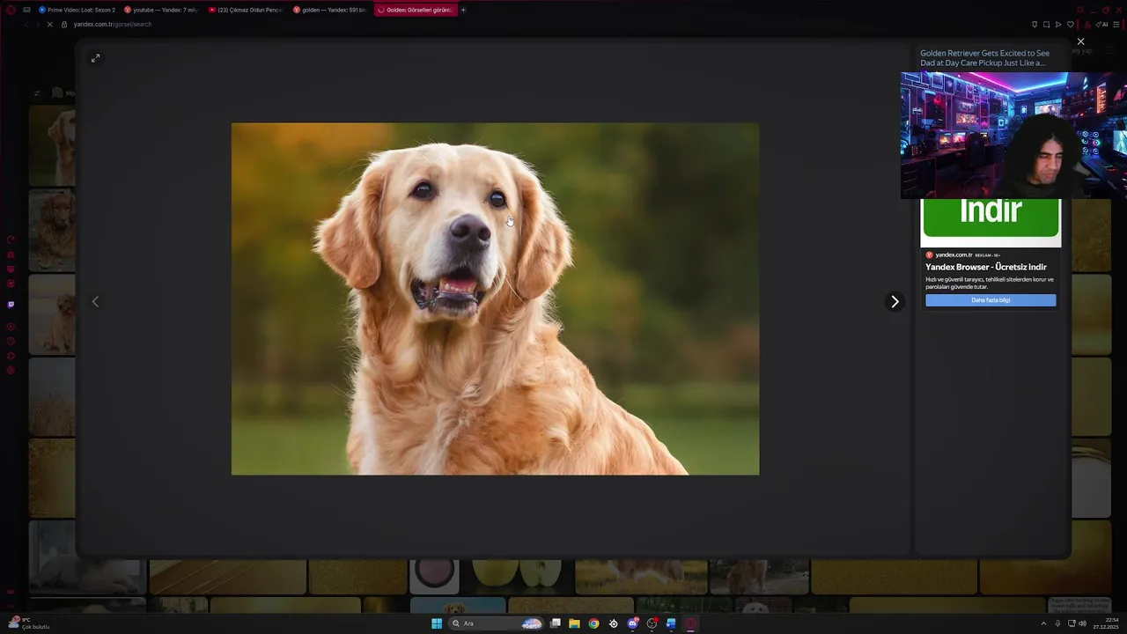Screen dimensions: 1127x634
Task: Close the image viewer overlay
Action: (x=1080, y=41)
